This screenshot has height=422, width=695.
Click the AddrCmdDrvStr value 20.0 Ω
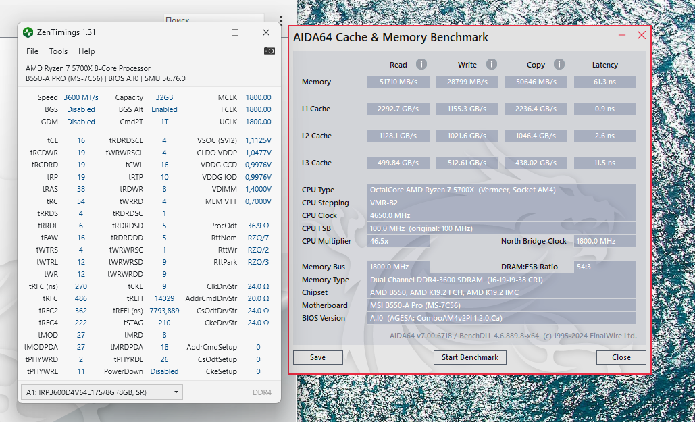(x=259, y=298)
